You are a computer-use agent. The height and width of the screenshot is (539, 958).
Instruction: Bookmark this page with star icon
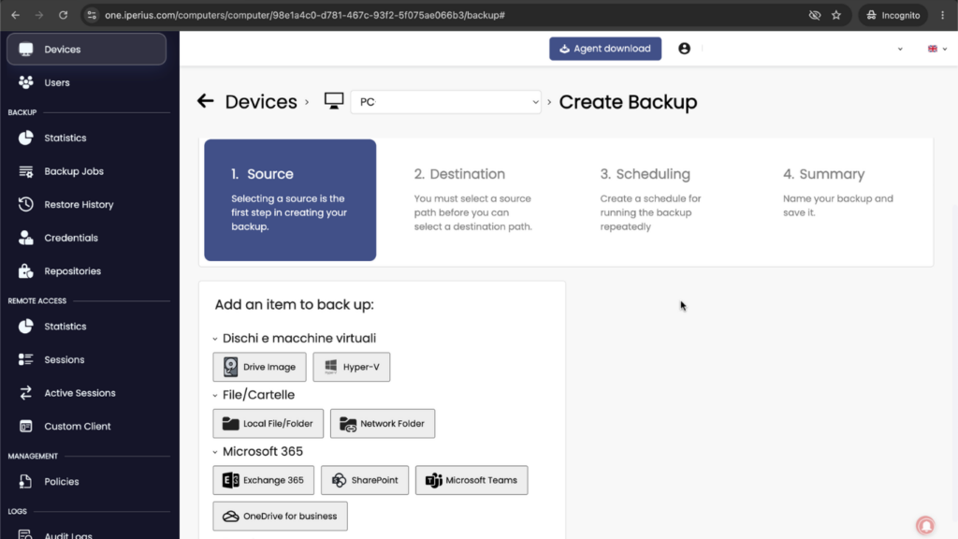coord(836,15)
